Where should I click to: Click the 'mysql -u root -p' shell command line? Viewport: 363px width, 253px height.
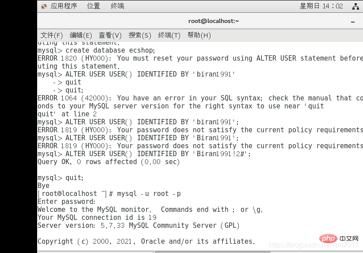pyautogui.click(x=109, y=193)
